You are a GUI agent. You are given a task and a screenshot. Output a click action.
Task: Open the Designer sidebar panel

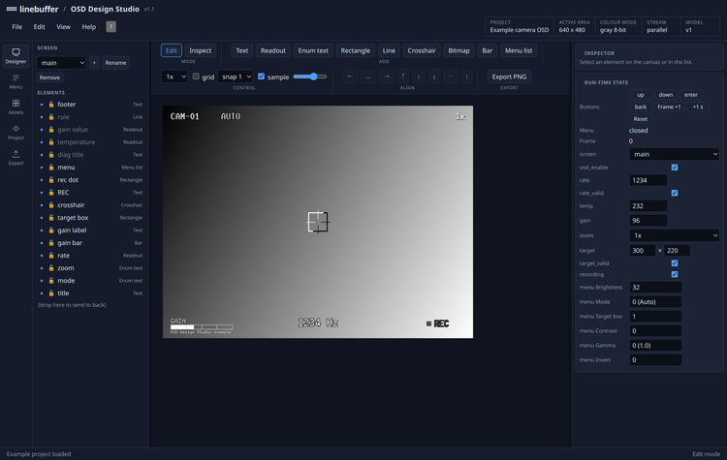16,55
